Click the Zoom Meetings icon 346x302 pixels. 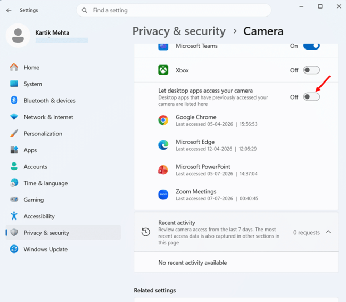point(163,194)
